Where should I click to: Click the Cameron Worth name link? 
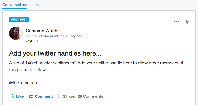coord(41,31)
